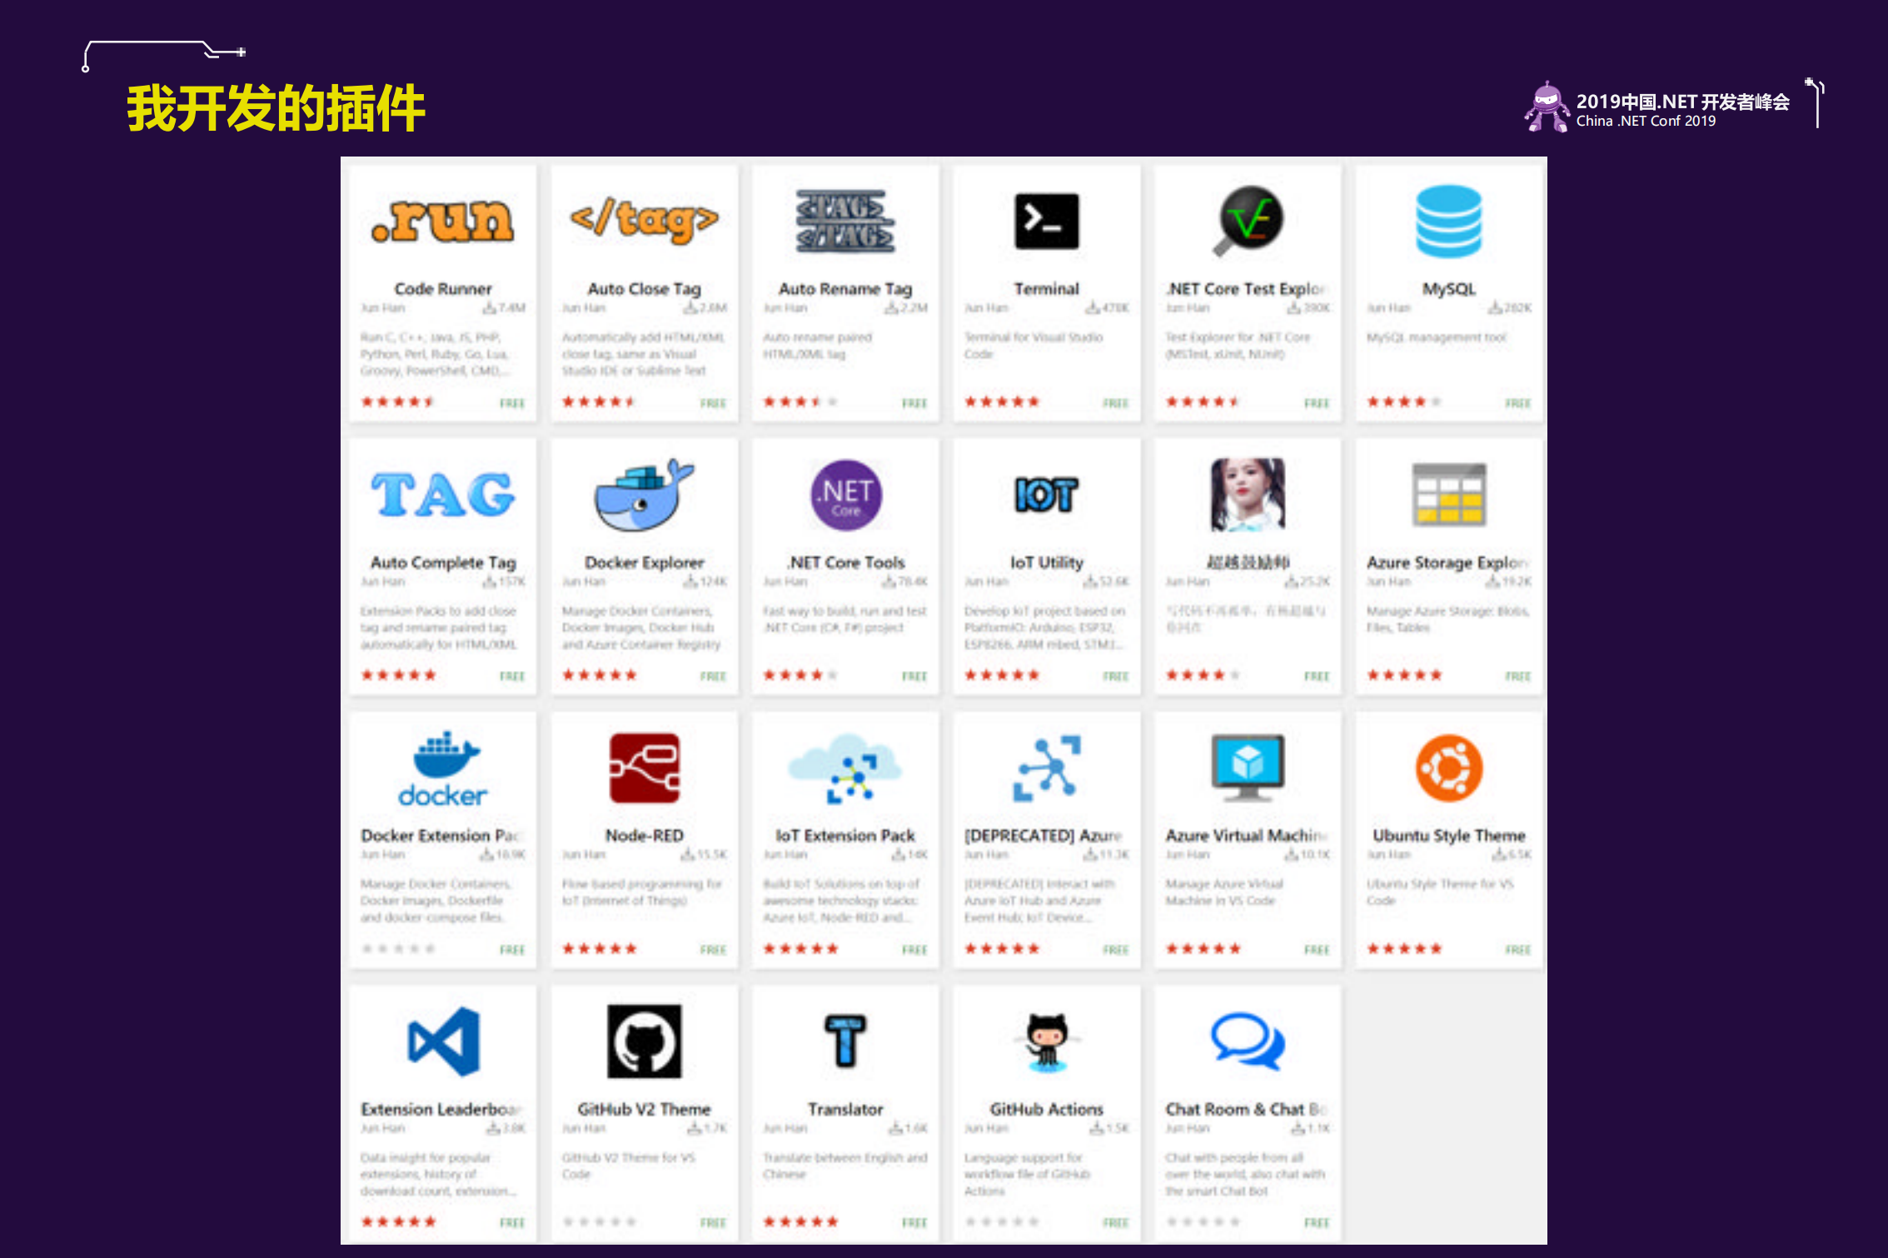Click the star rating on Docker Explorer
Screen dimensions: 1888x1258
click(x=599, y=675)
